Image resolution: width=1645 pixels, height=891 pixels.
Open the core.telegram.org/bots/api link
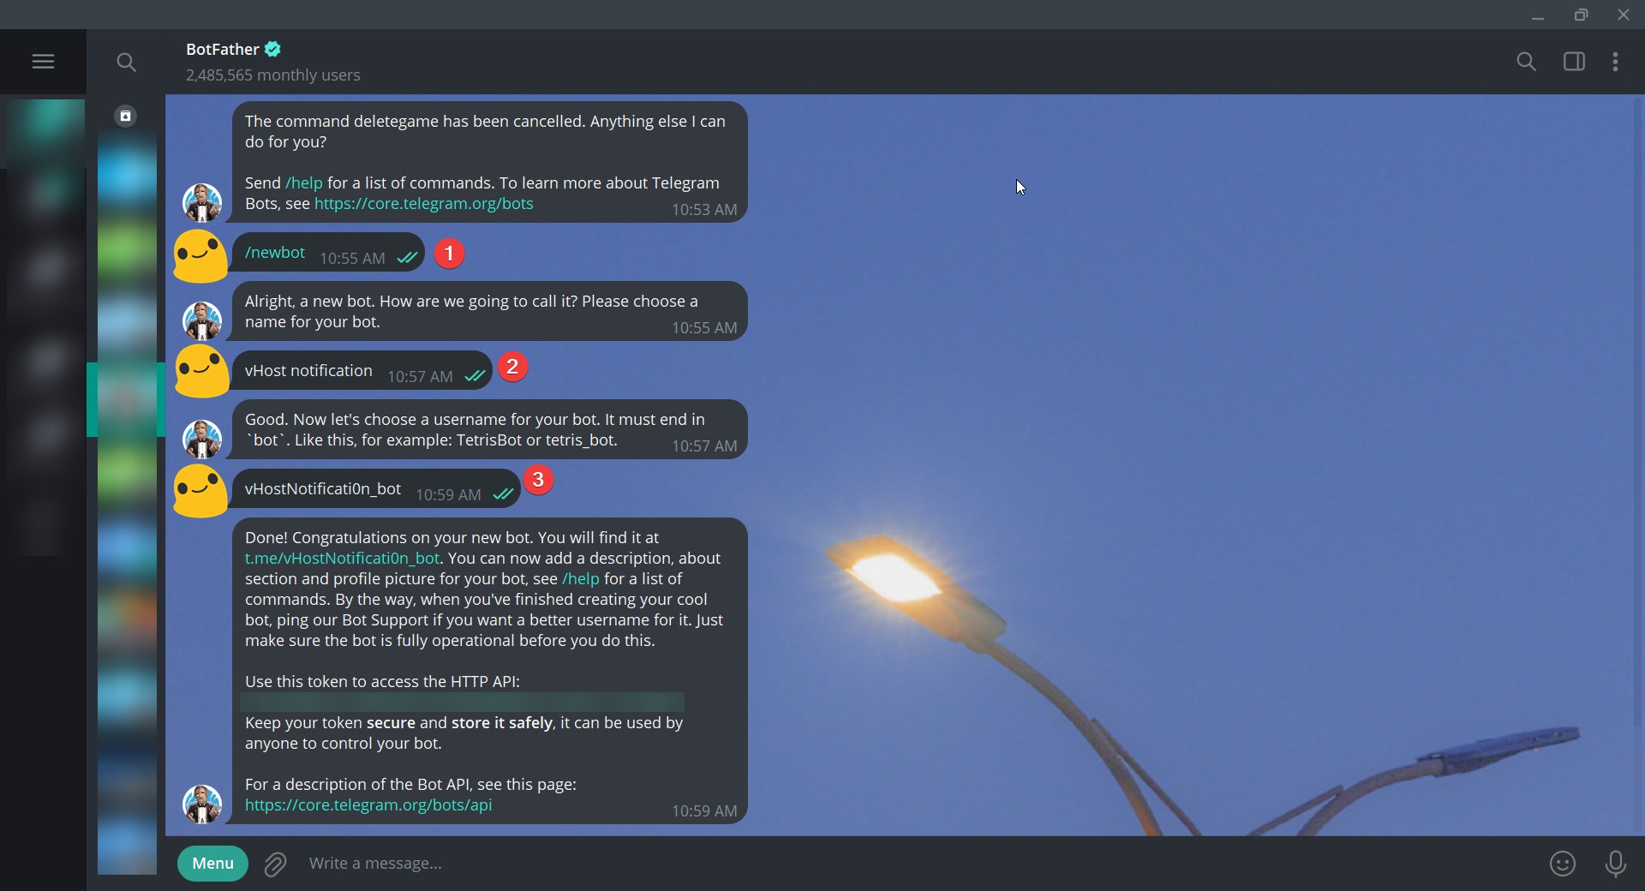pos(368,805)
